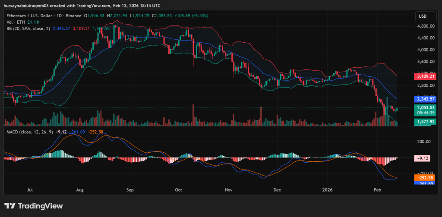
Task: Click the red 3,109.21 upper band price tag
Action: [x=425, y=76]
